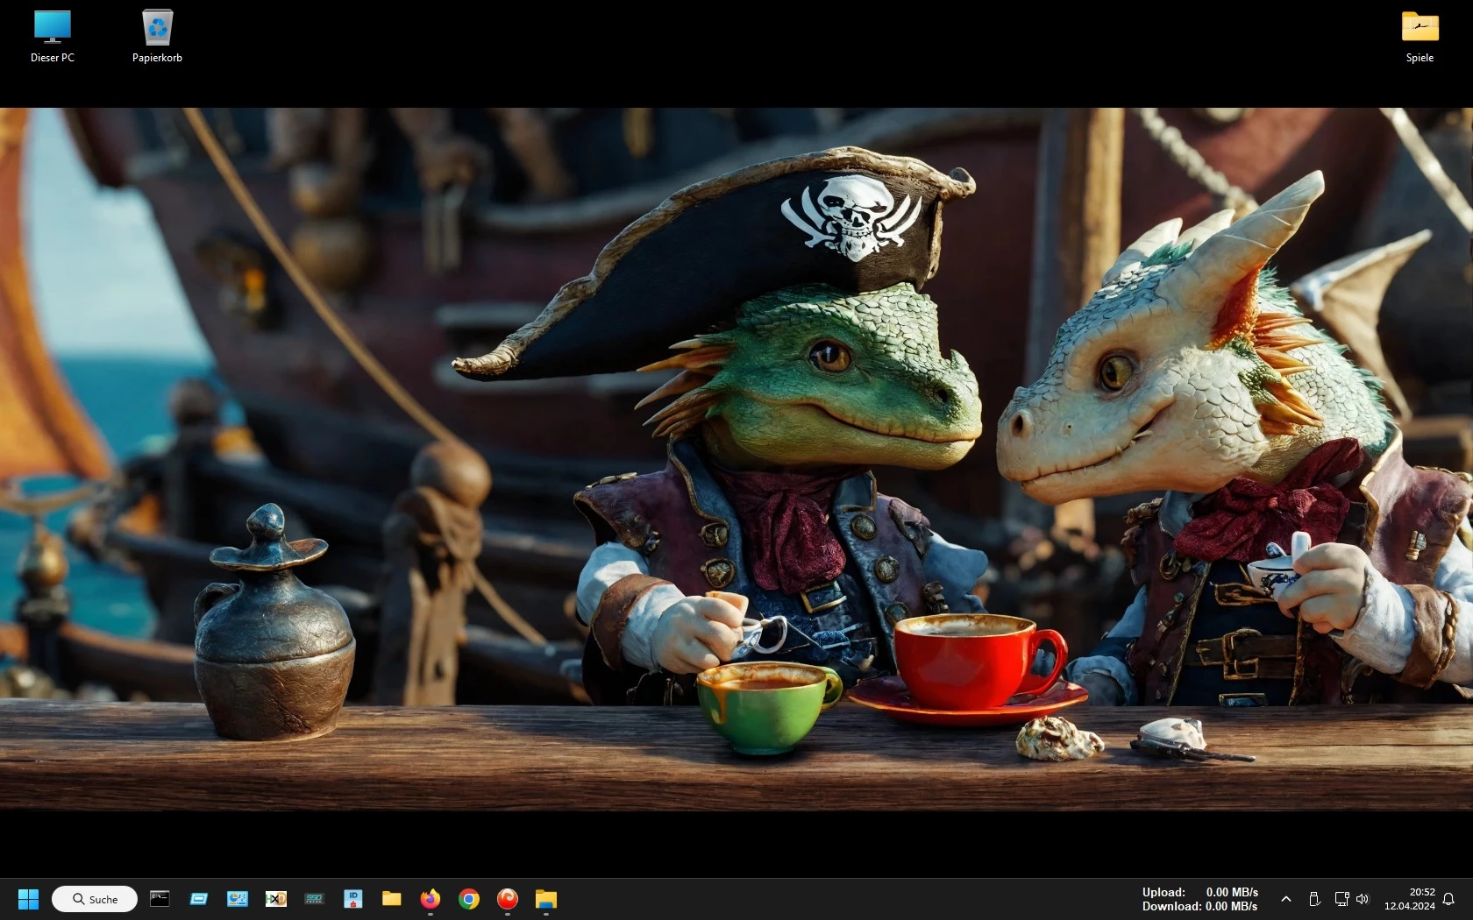Open the Windows Start menu
Screen dimensions: 1473x920
pyautogui.click(x=28, y=899)
